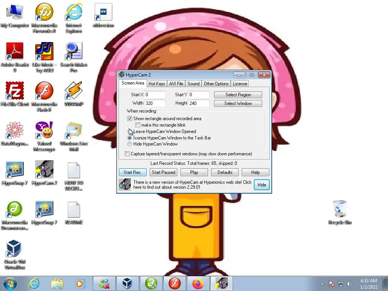The image size is (388, 291).
Task: Click the Select Region button
Action: 238,95
